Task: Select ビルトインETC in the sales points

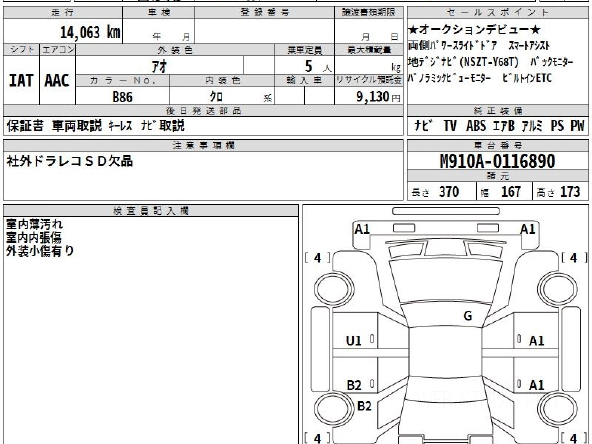Action: [x=526, y=78]
